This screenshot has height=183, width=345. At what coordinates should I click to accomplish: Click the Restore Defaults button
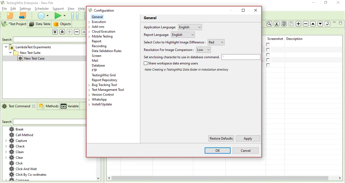click(221, 138)
